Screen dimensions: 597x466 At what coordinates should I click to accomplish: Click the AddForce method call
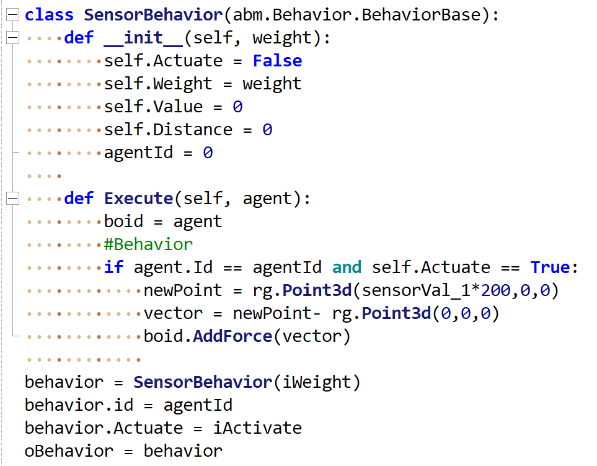point(232,336)
